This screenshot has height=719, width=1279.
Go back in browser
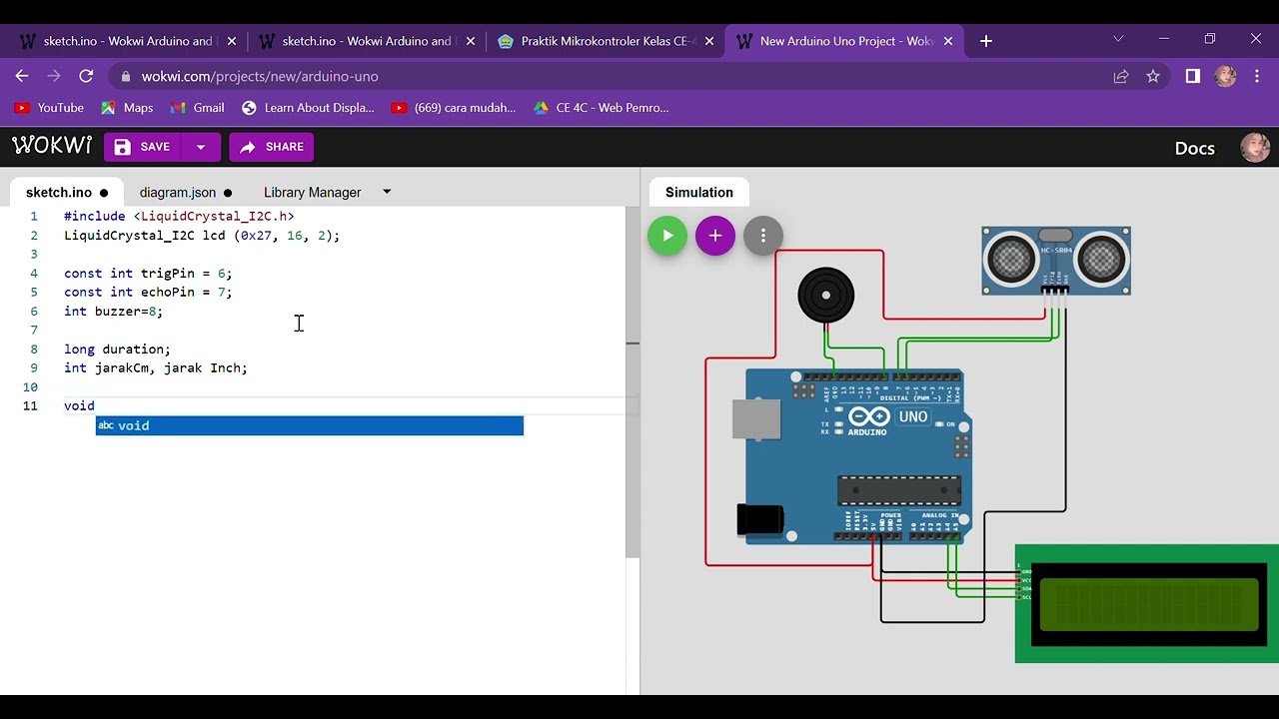[x=22, y=76]
